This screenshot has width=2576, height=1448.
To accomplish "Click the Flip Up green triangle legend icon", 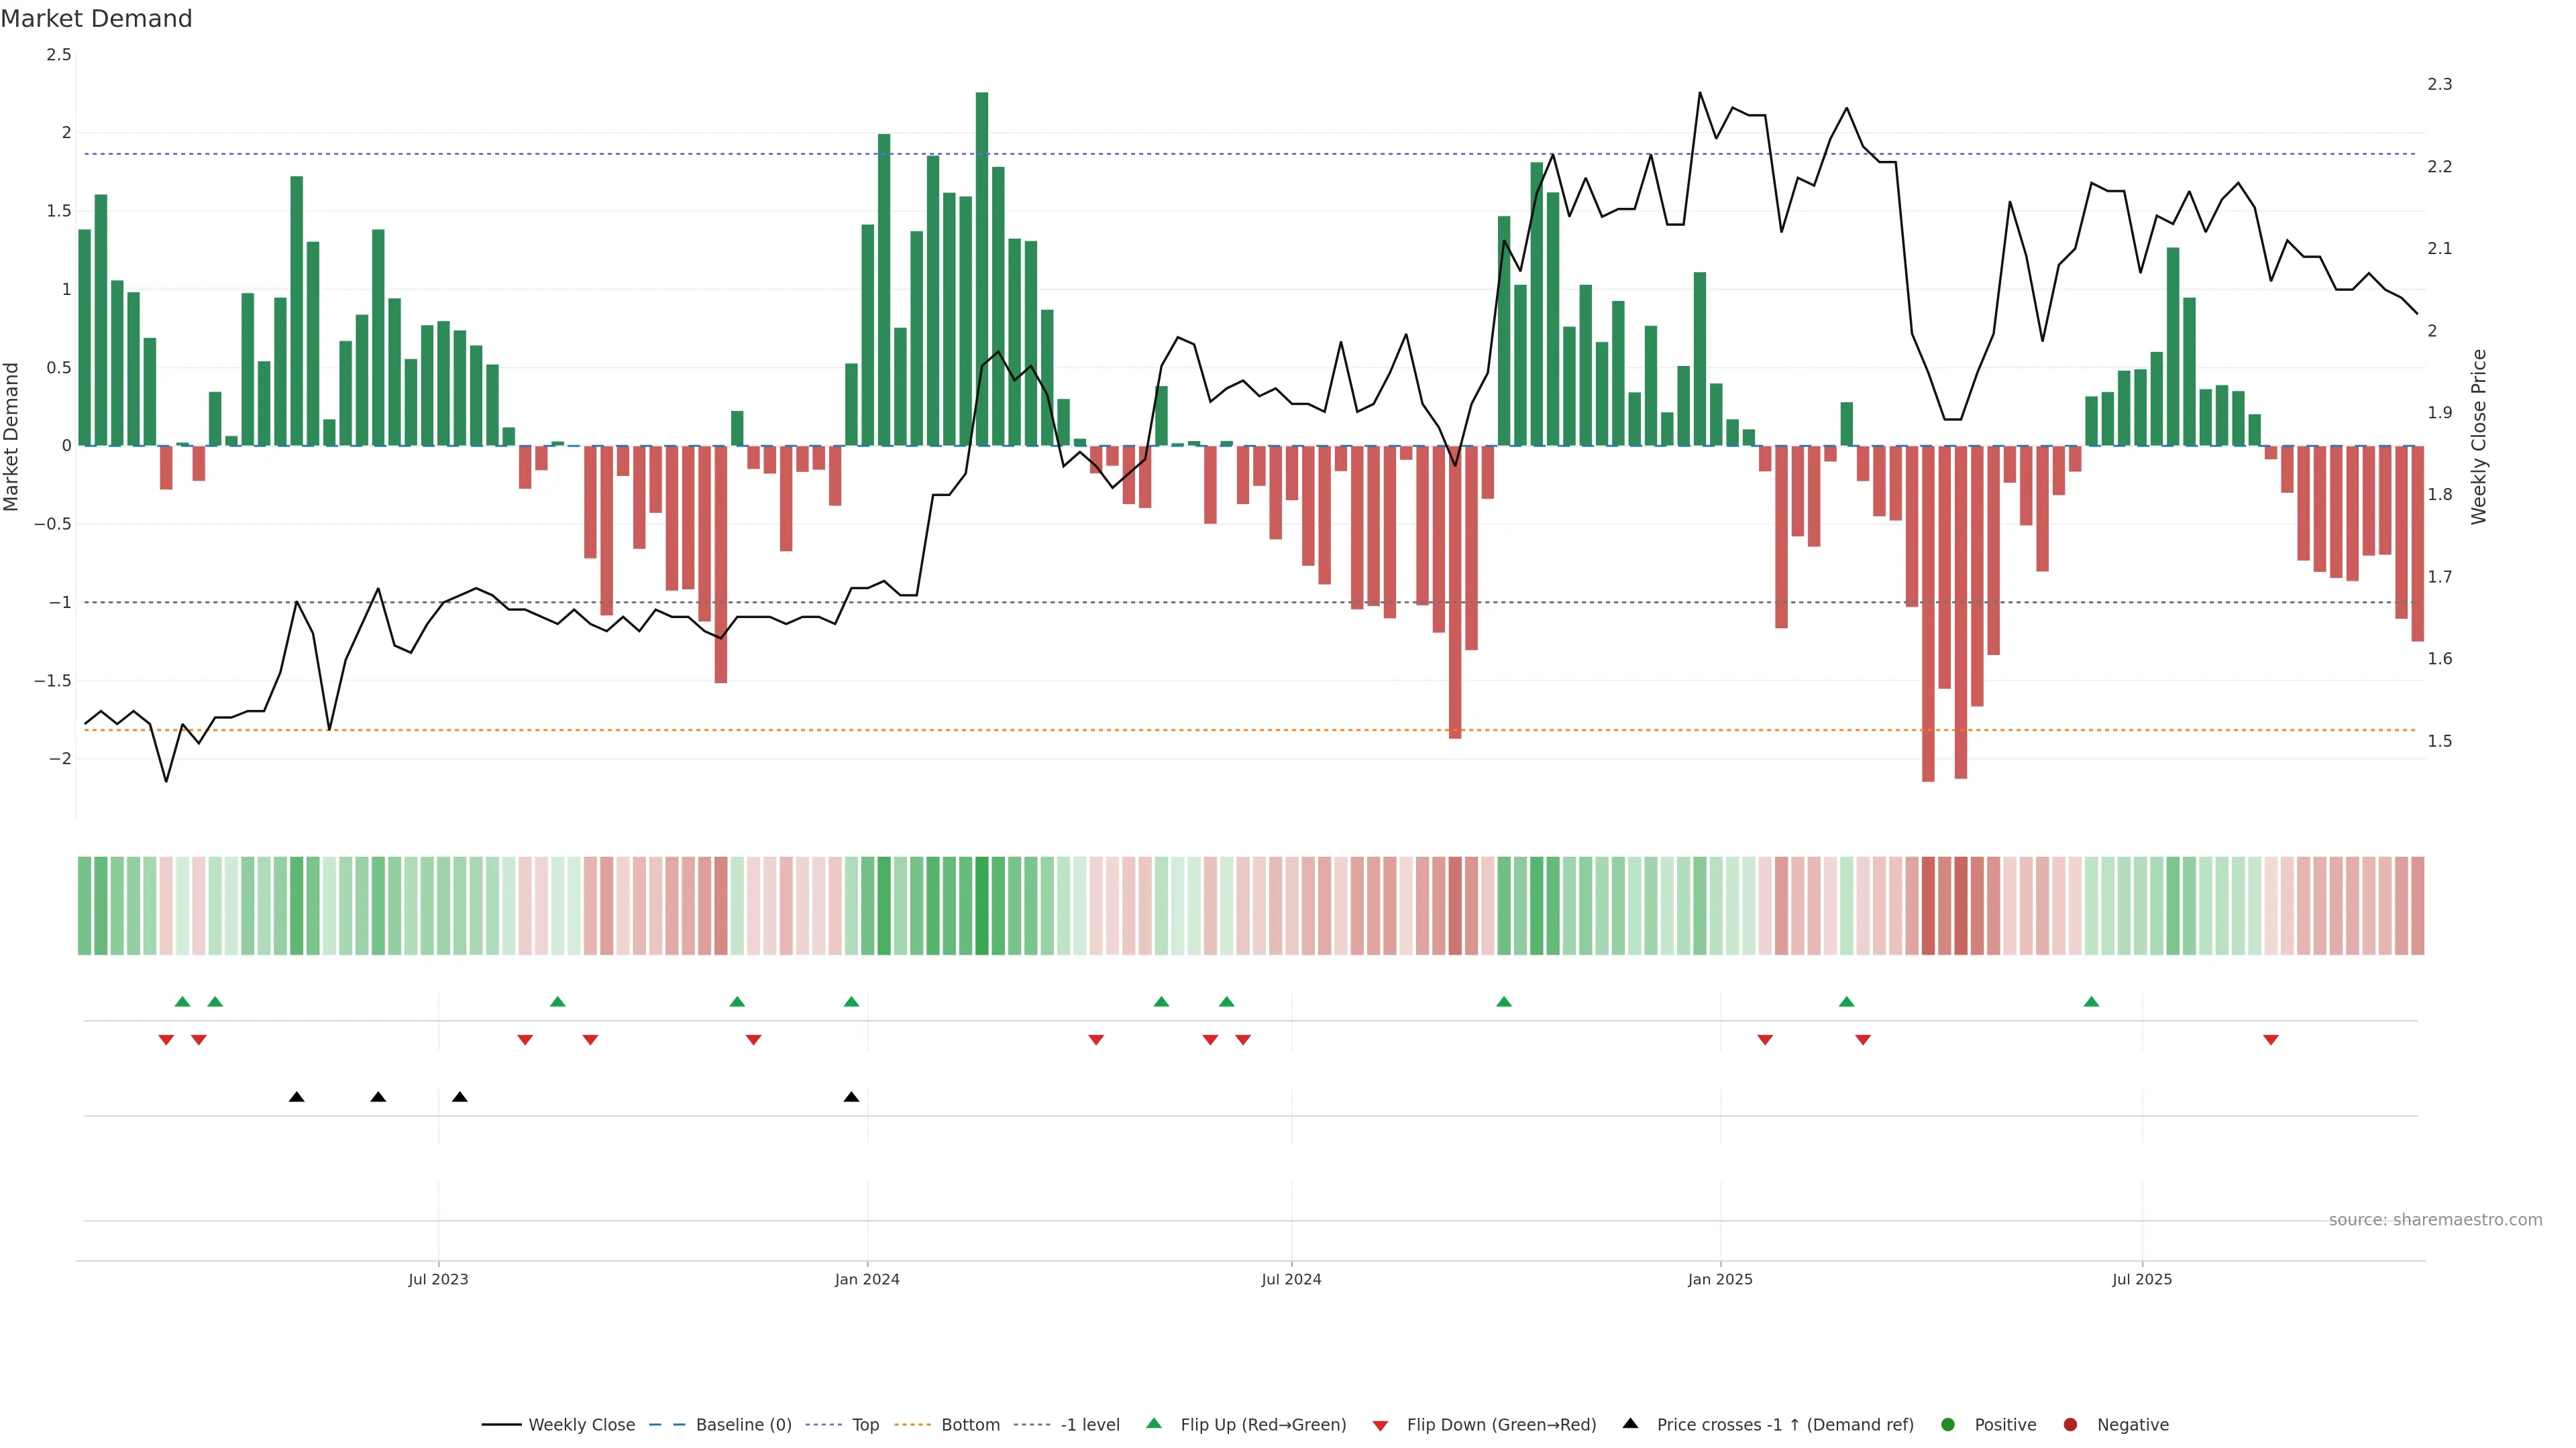I will (1154, 1423).
